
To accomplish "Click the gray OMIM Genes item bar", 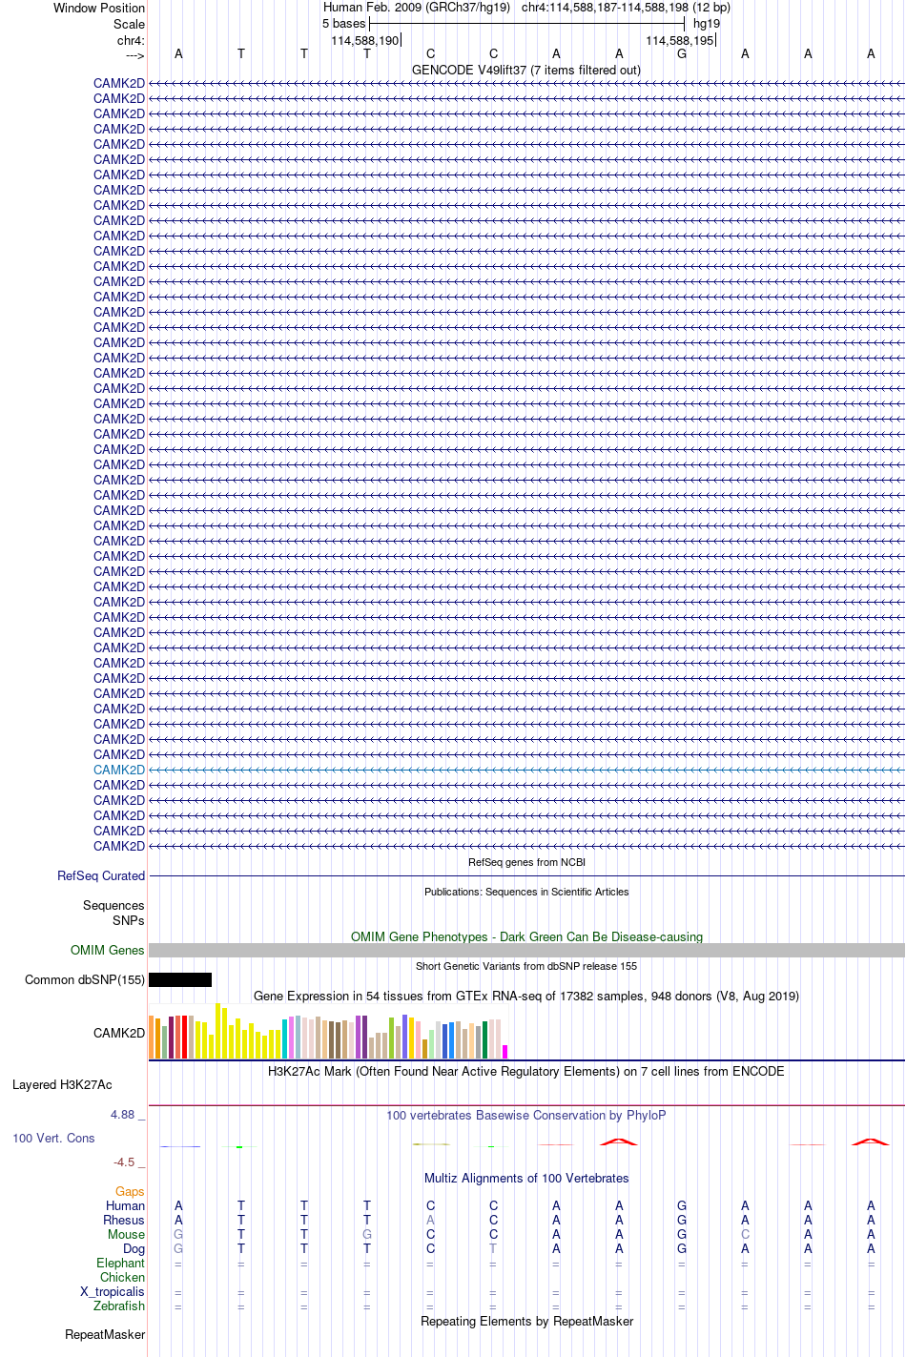I will [x=526, y=951].
